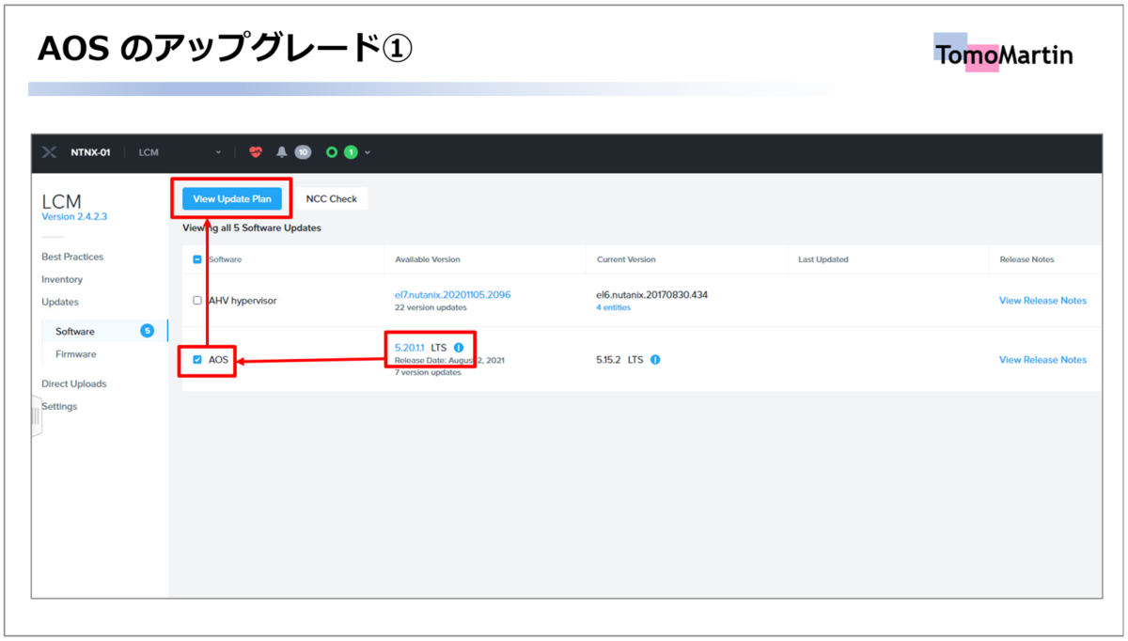Click the sidebar collapse handle
This screenshot has height=641, width=1128.
coord(36,415)
